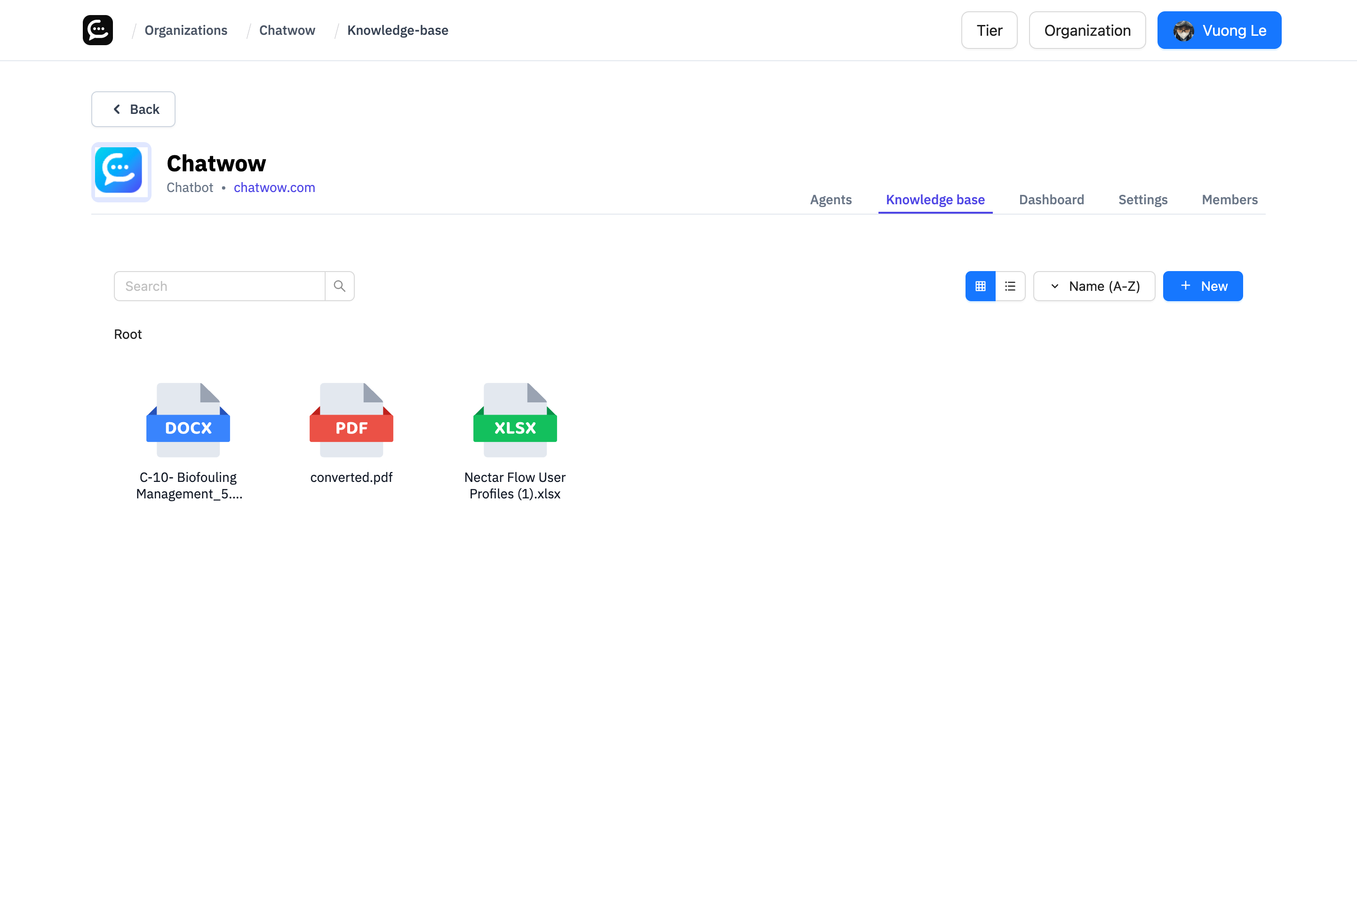Click the Tier button

[x=989, y=30]
